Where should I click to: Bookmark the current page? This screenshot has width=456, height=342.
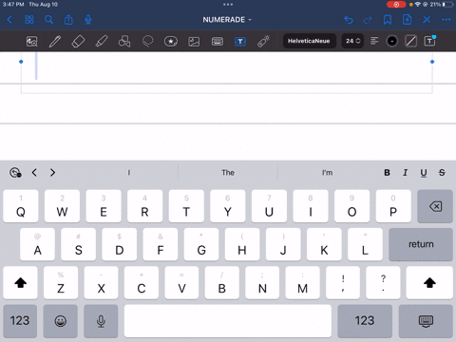coord(388,20)
